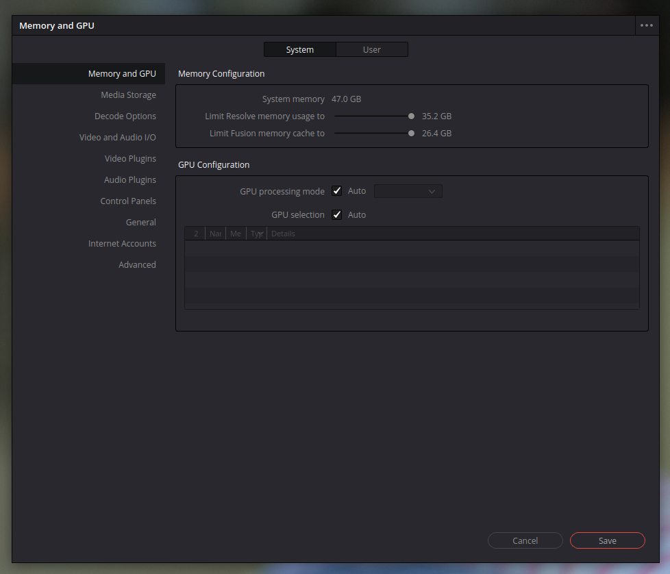This screenshot has width=670, height=574.
Task: Open the three-dot options menu
Action: point(647,25)
